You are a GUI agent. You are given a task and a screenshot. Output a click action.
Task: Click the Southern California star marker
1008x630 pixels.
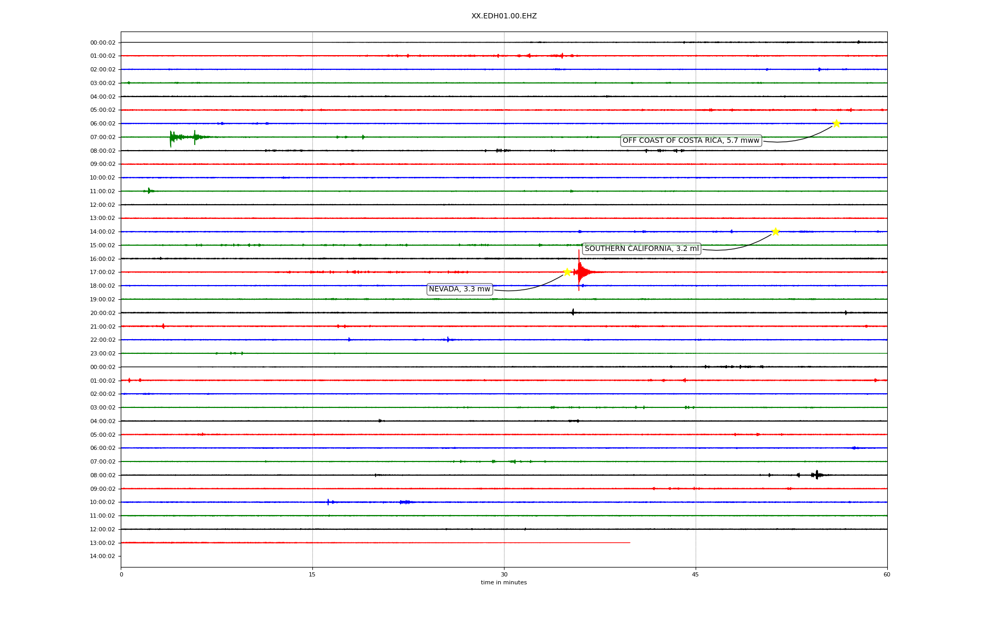(x=775, y=232)
